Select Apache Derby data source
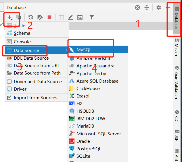Image resolution: width=182 pixels, height=162 pixels. [x=98, y=73]
